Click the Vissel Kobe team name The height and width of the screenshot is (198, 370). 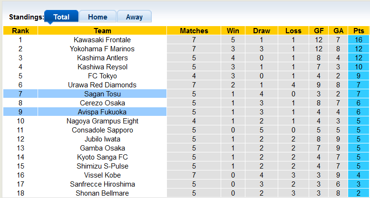click(x=102, y=175)
